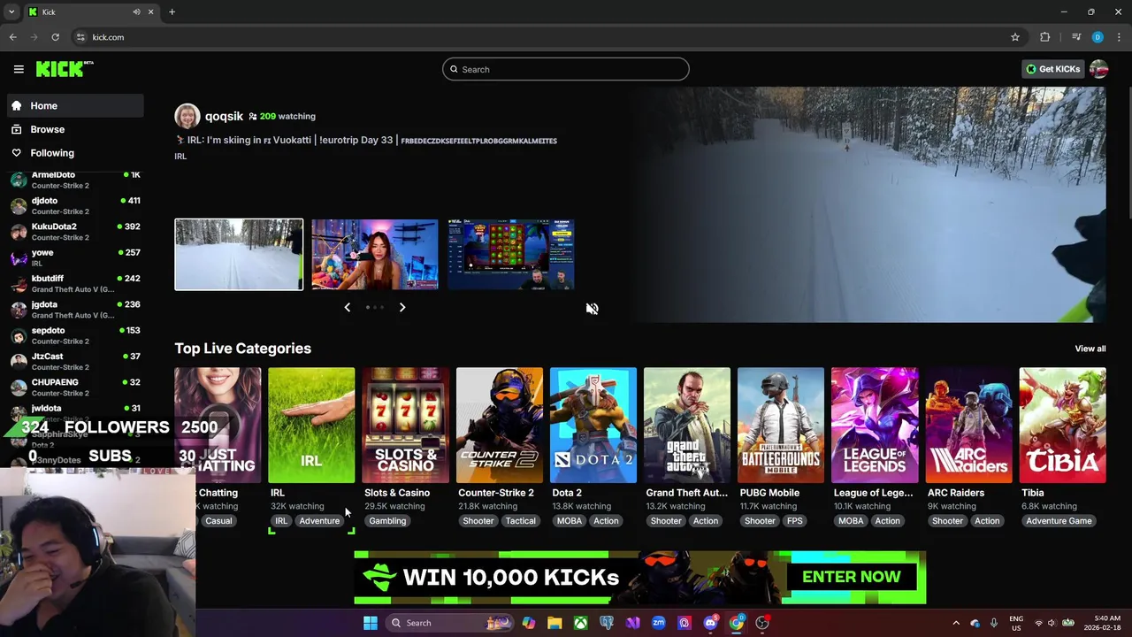Click the IRL category under stream title

pyautogui.click(x=180, y=157)
